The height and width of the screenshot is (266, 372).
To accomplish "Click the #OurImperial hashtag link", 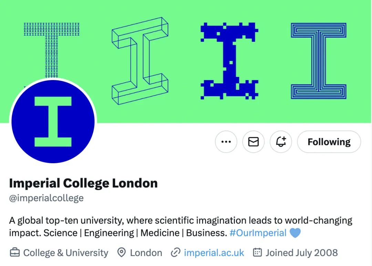I will [x=258, y=233].
